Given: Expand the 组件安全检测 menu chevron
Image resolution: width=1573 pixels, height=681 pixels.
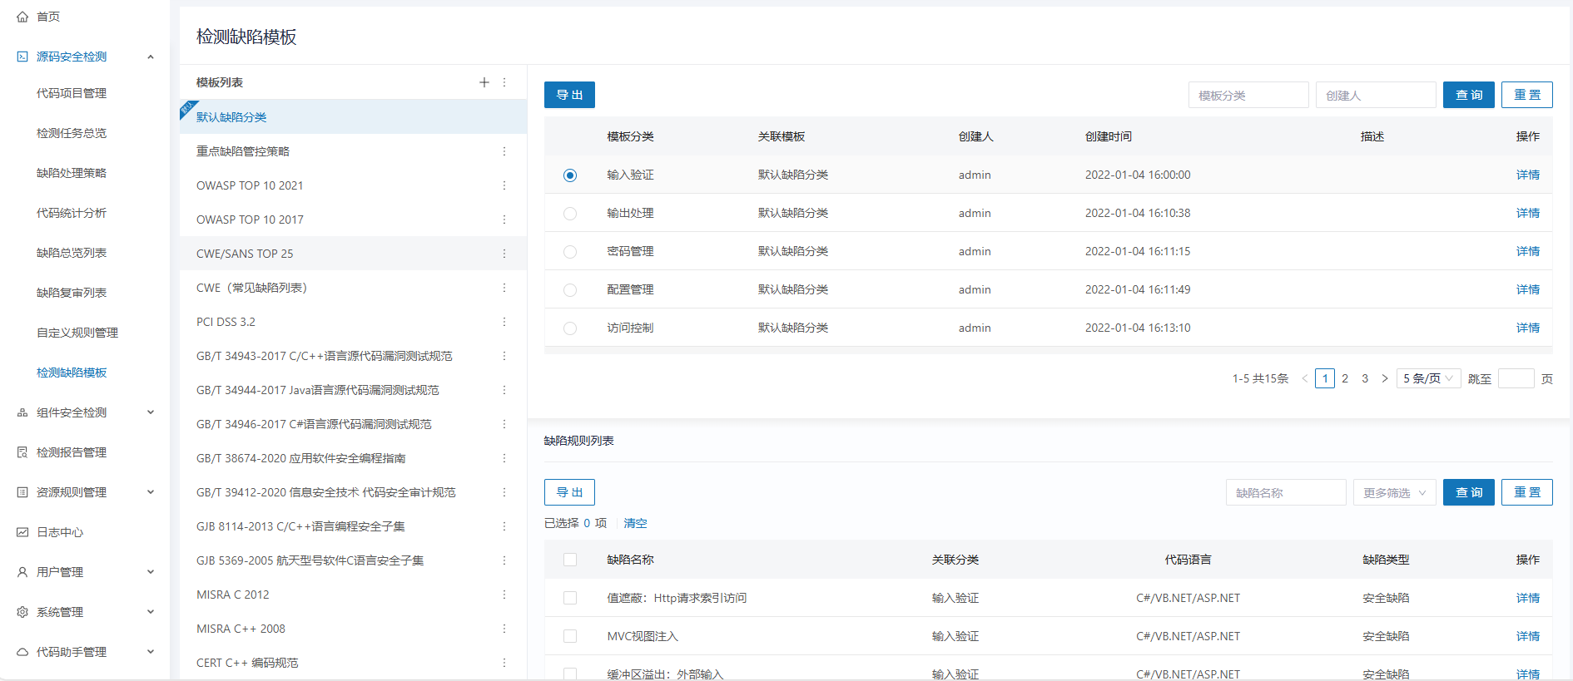Looking at the screenshot, I should pos(151,412).
